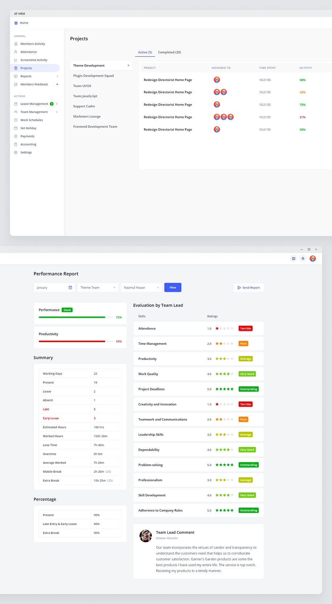This screenshot has width=332, height=604.
Task: Click the Late row in Summary
Action: coord(80,409)
